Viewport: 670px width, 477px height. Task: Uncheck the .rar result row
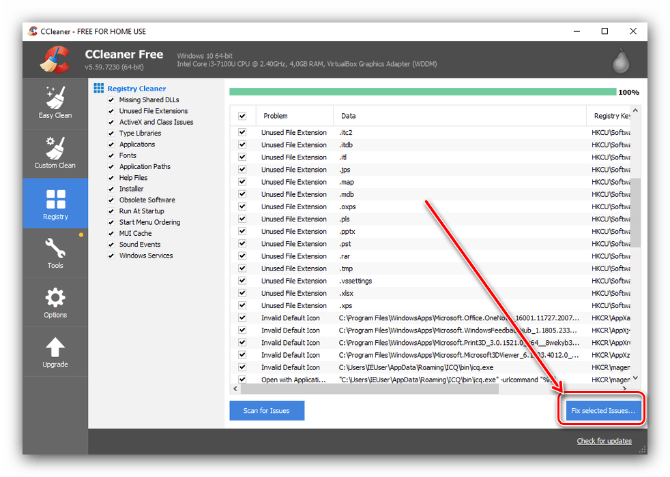pyautogui.click(x=242, y=256)
